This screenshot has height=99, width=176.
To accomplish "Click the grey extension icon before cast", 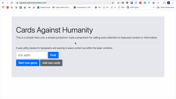I will click(x=158, y=3).
